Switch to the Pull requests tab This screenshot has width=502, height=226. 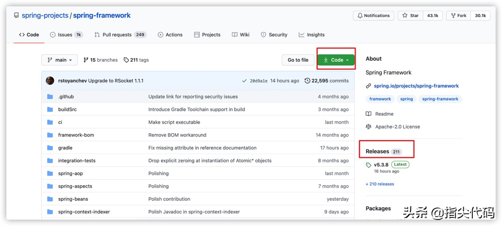tap(120, 35)
